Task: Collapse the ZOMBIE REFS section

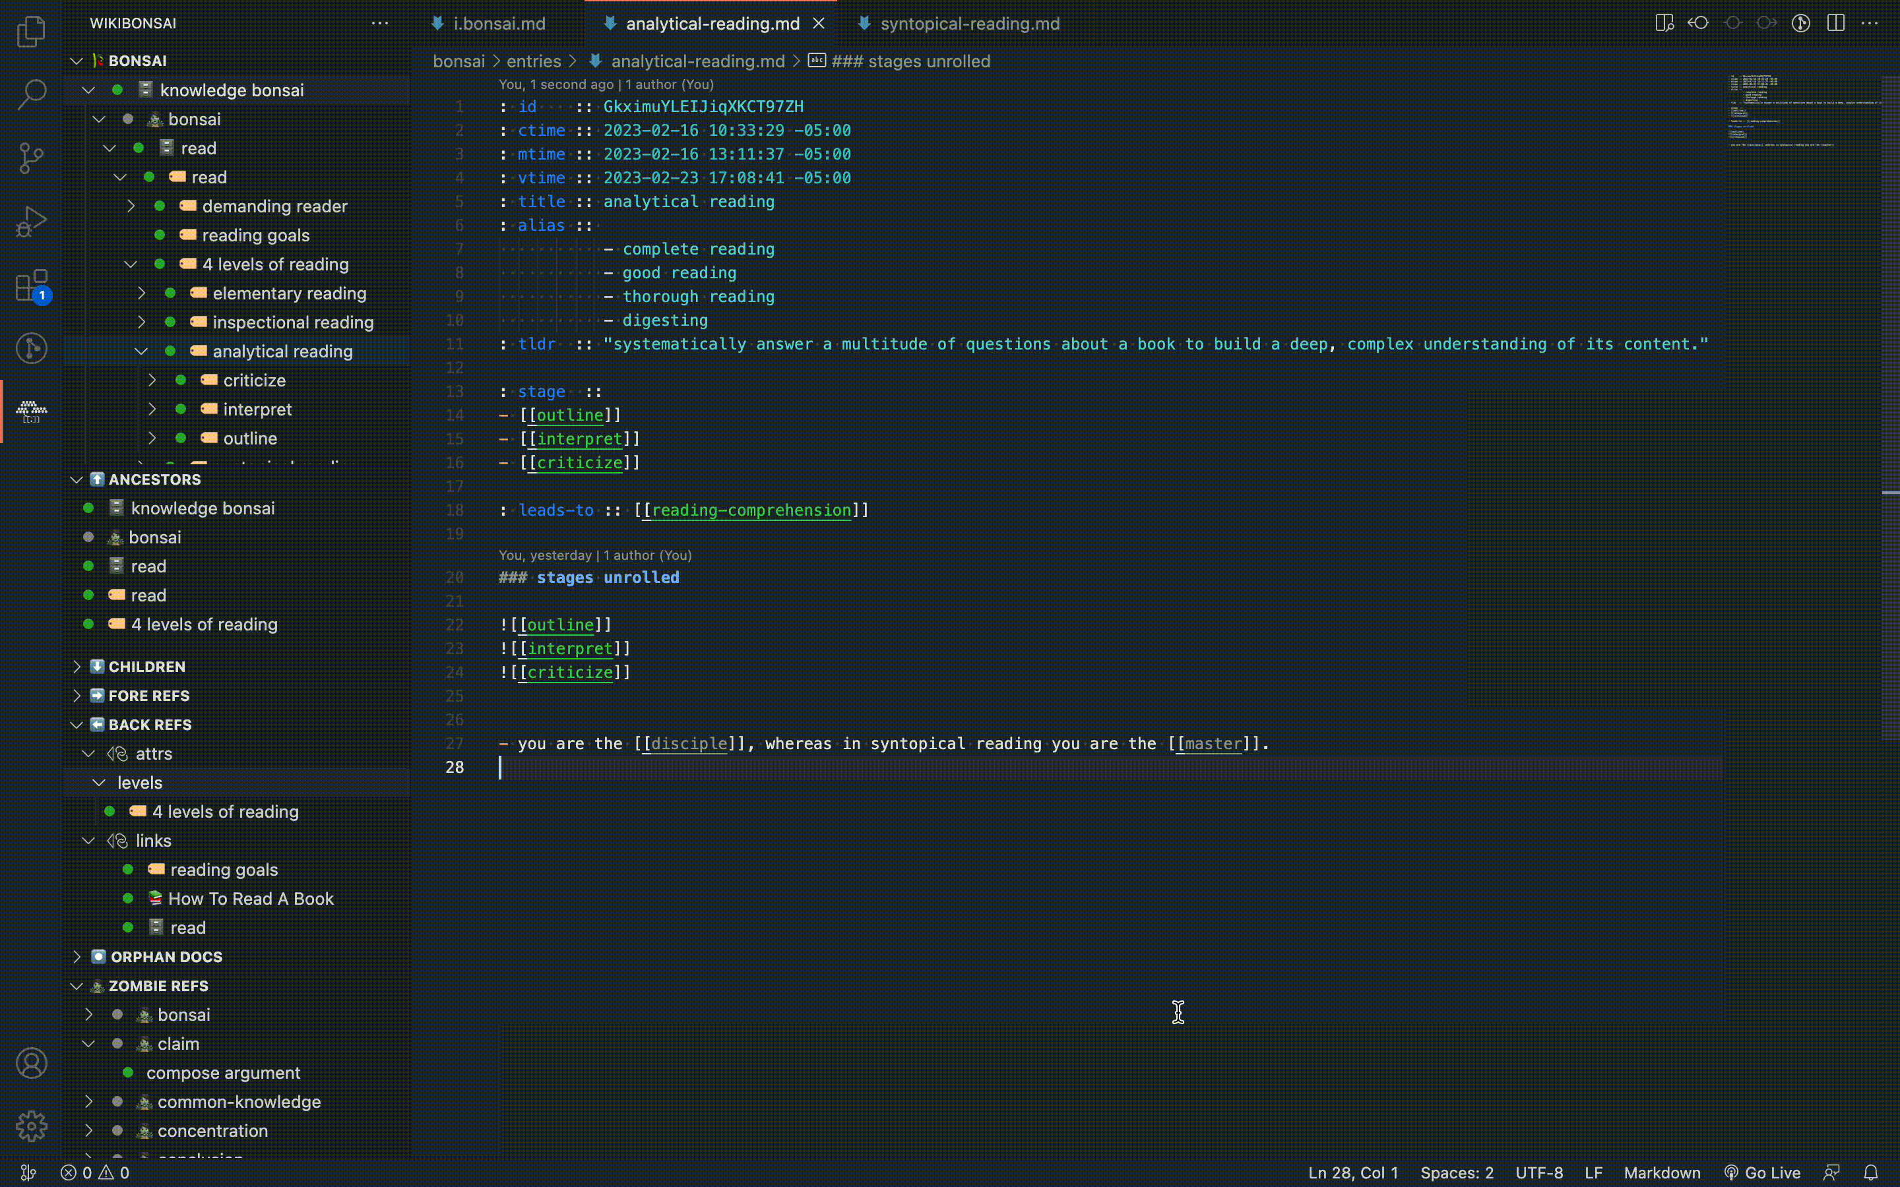Action: (x=236, y=985)
